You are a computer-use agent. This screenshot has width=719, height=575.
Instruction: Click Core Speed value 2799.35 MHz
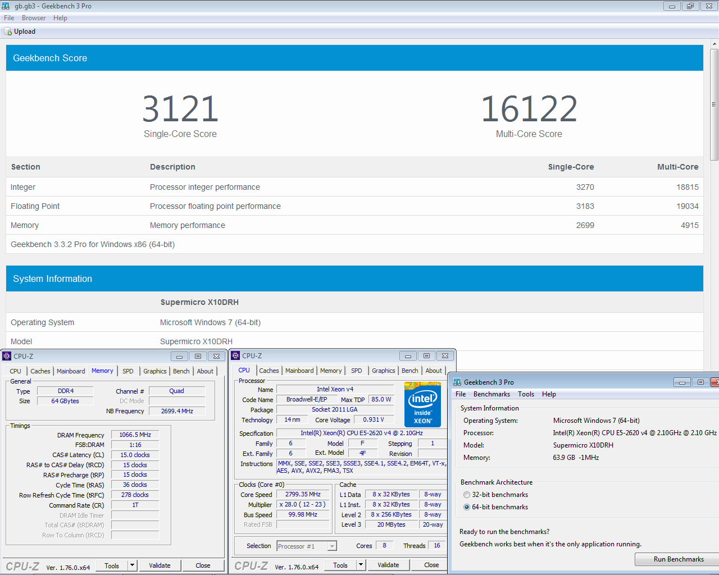click(x=303, y=494)
